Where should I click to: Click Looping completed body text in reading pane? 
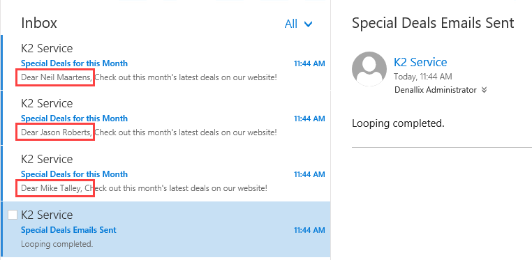click(x=398, y=123)
